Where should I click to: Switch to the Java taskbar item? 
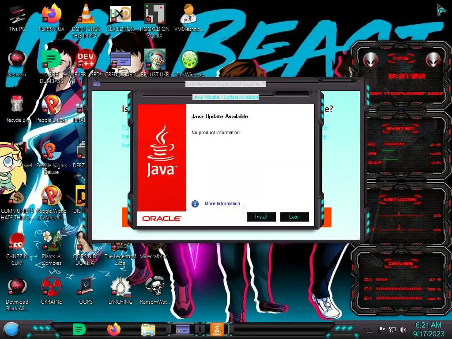(217, 329)
